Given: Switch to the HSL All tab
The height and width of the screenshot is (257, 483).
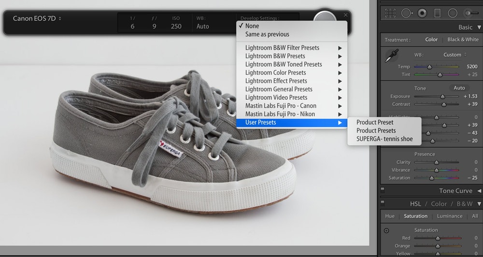Looking at the screenshot, I should pyautogui.click(x=475, y=216).
